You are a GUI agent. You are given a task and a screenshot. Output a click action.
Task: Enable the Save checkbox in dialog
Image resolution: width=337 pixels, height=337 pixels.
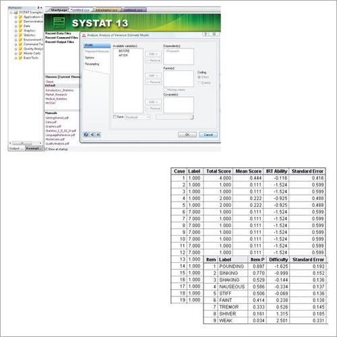tap(115, 117)
